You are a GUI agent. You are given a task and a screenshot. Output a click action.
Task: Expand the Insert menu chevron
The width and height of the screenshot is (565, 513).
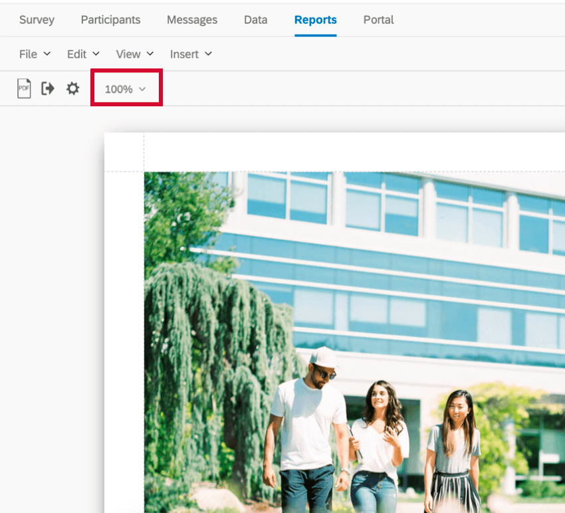pos(208,54)
